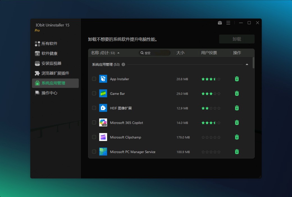The width and height of the screenshot is (292, 197).
Task: Click Microsoft 365 Copilot star rating
Action: pos(211,123)
